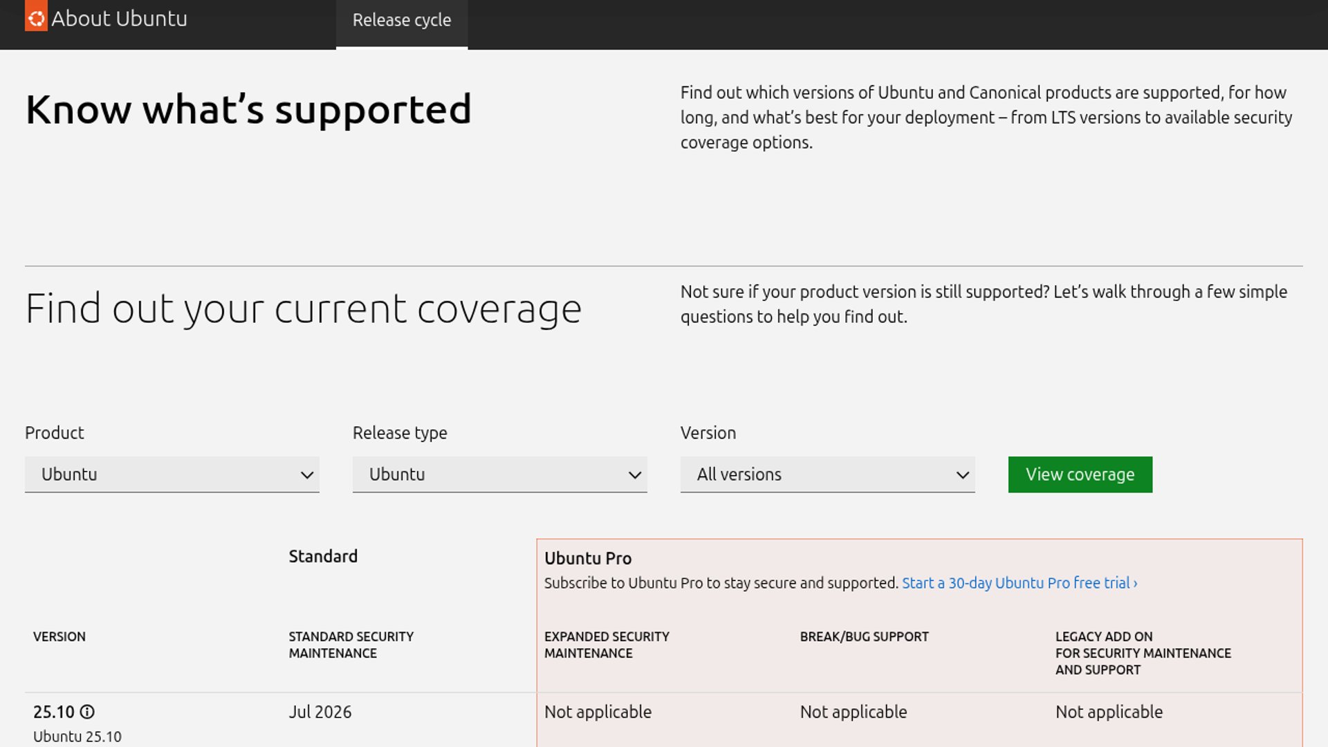This screenshot has width=1328, height=747.
Task: Click the 25.10 version row label
Action: pyautogui.click(x=54, y=712)
